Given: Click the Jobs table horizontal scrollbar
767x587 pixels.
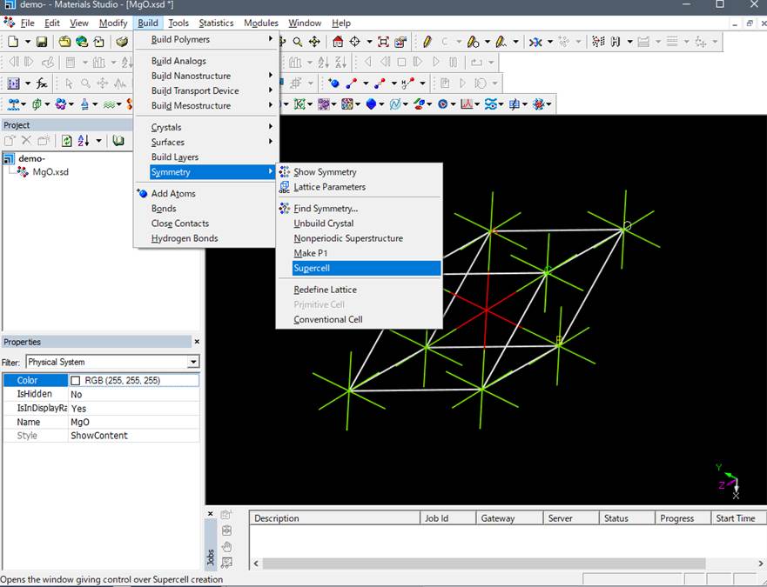Looking at the screenshot, I should point(484,564).
